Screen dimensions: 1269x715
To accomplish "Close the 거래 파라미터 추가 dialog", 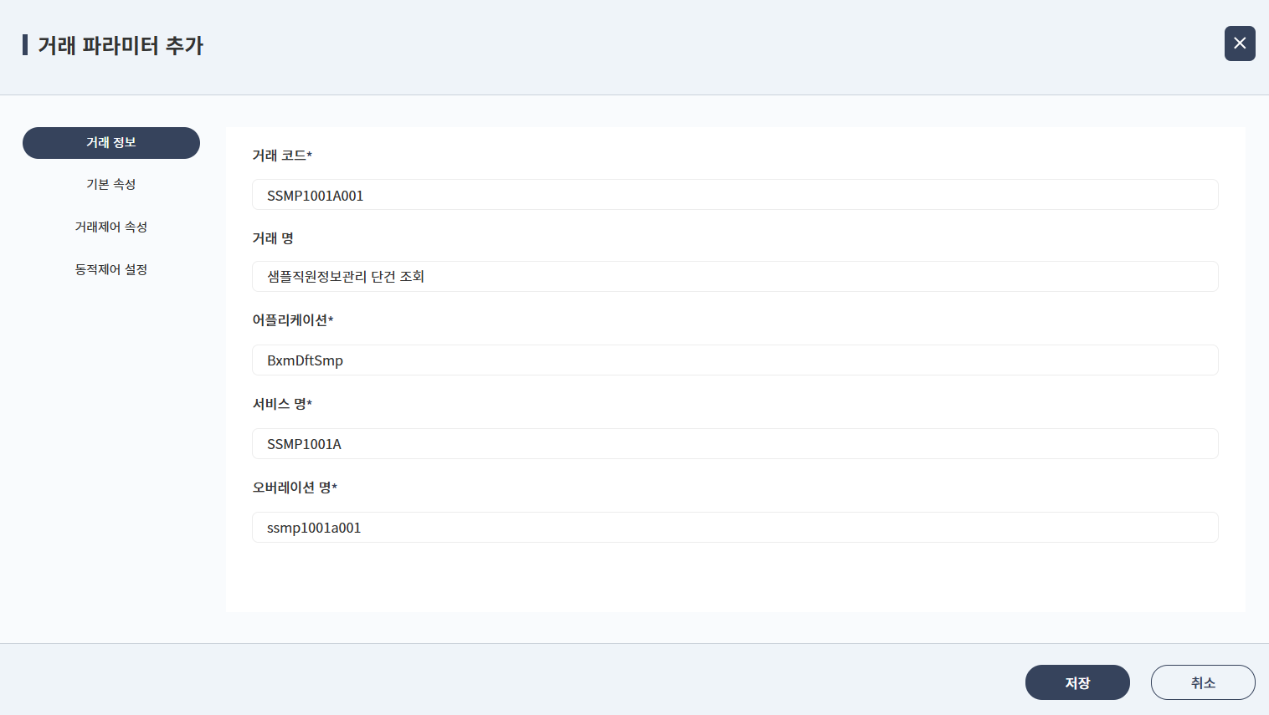I will (1239, 43).
